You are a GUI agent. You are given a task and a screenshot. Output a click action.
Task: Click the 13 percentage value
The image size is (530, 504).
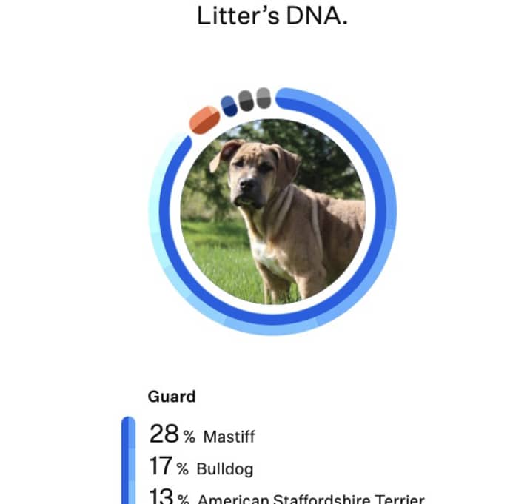point(161,496)
